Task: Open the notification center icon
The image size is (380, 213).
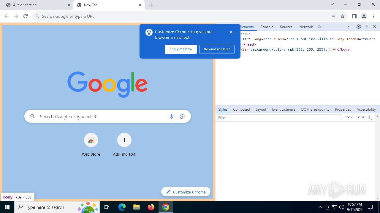Action: (370, 207)
